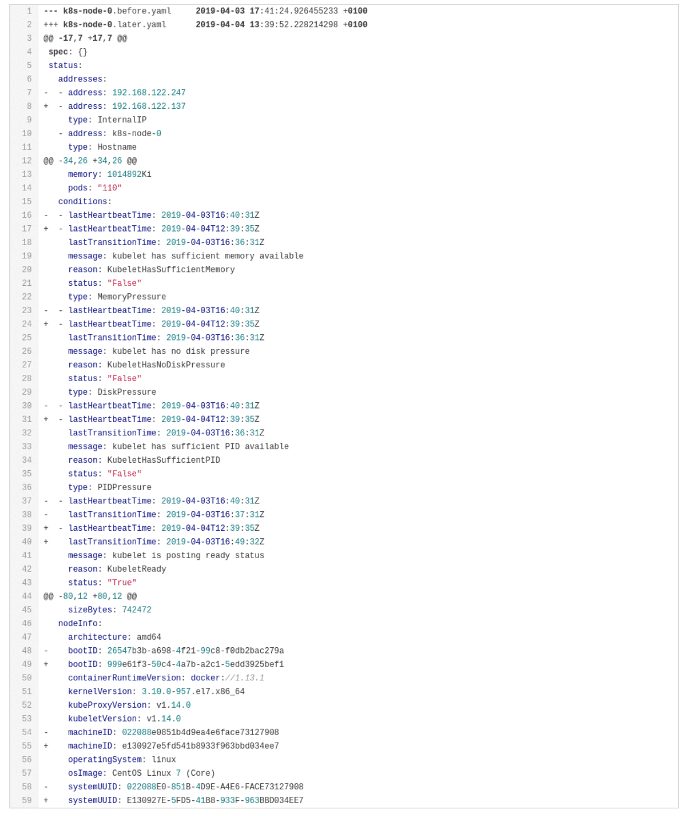687x816 pixels.
Task: Click the 'architecture: amd64' line
Action: 115,637
